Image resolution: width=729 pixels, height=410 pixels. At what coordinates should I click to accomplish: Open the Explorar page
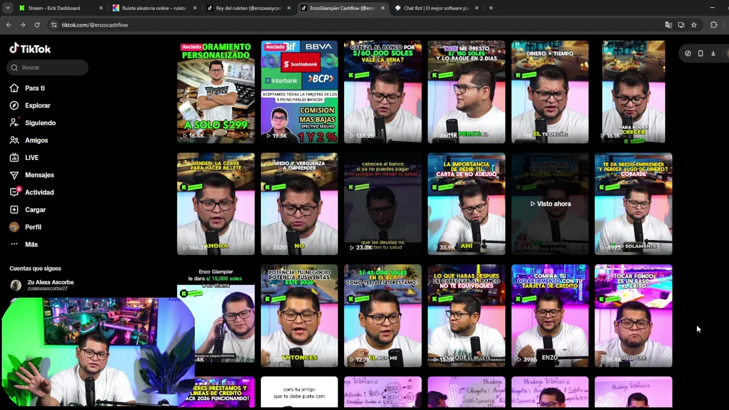click(38, 105)
